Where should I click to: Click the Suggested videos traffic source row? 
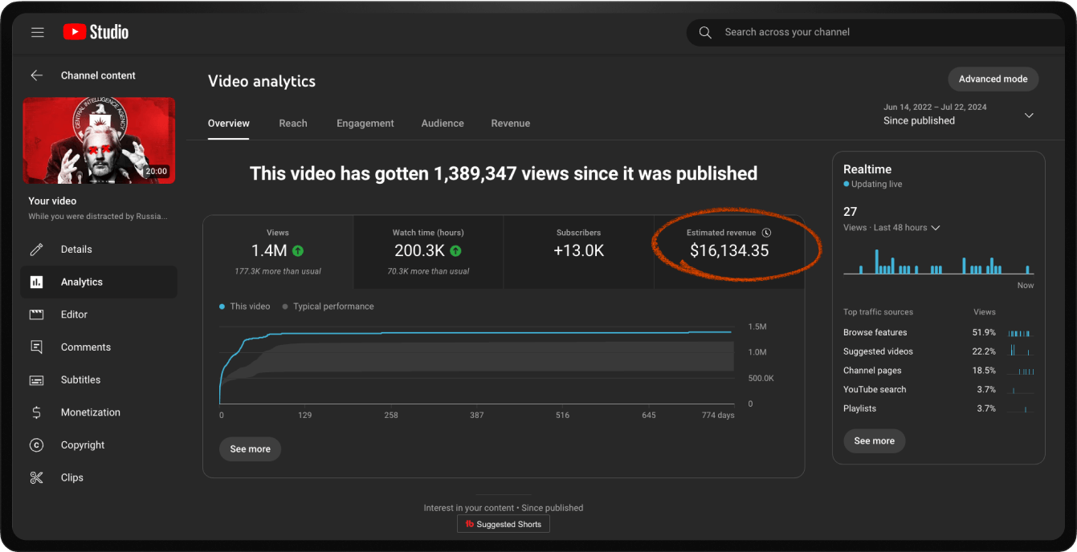[x=939, y=351]
